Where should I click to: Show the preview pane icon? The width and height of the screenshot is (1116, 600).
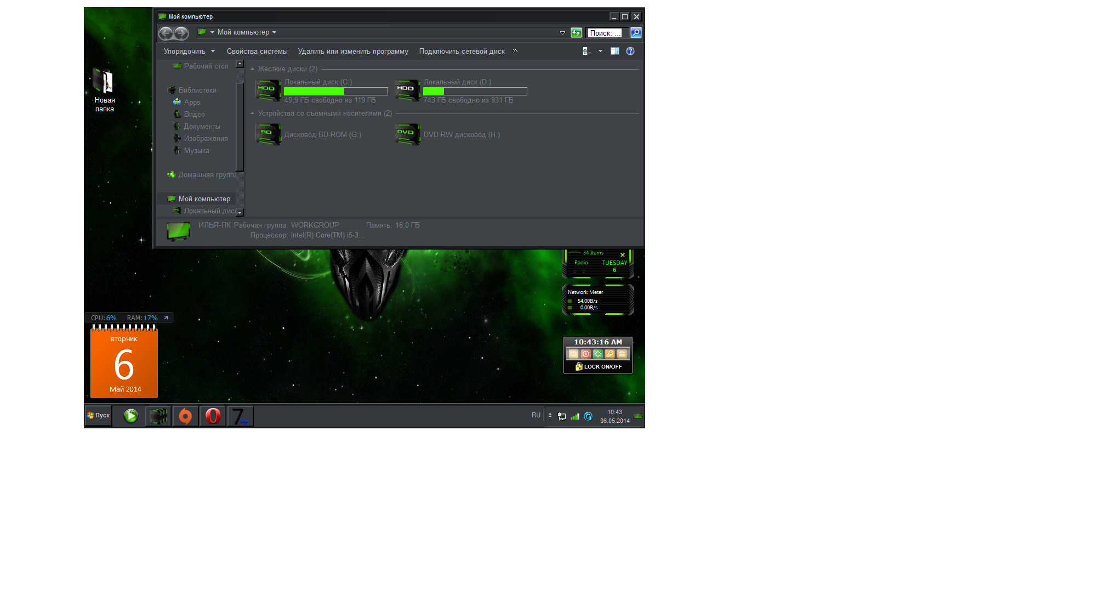pos(615,51)
